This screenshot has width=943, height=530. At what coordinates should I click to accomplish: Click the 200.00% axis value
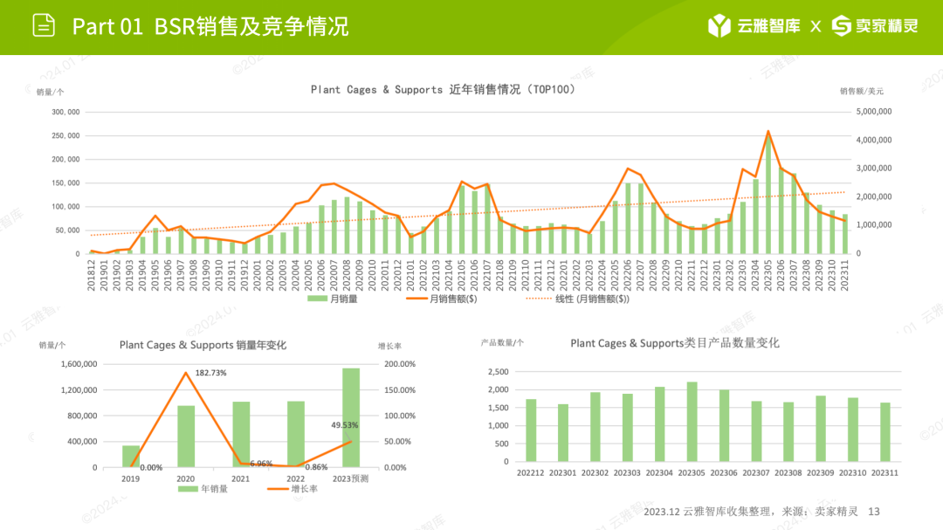400,364
